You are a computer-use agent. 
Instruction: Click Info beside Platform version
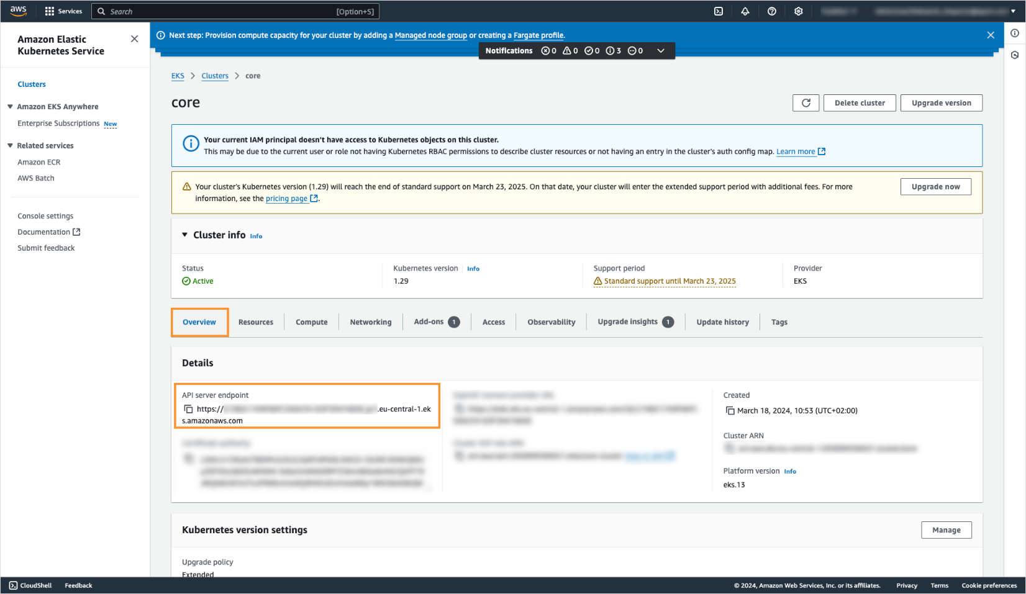790,471
